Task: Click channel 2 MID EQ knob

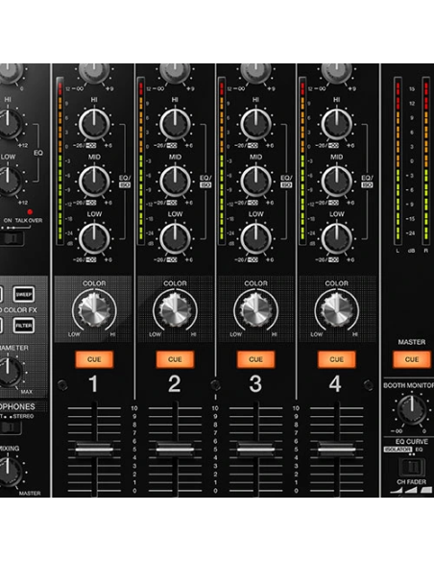Action: click(x=175, y=182)
